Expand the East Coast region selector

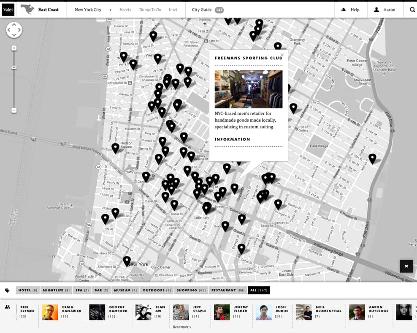click(x=48, y=10)
